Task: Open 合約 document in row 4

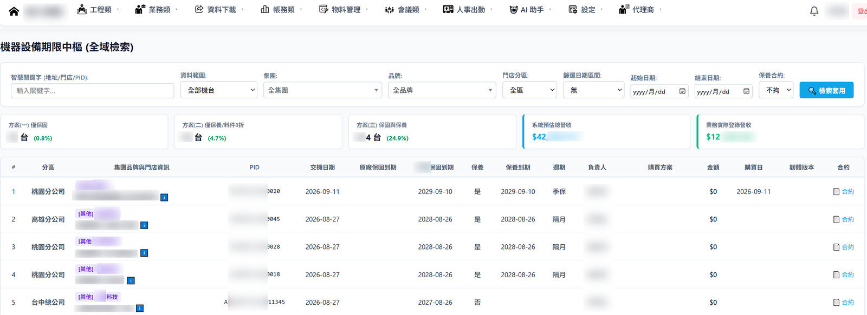Action: 843,274
